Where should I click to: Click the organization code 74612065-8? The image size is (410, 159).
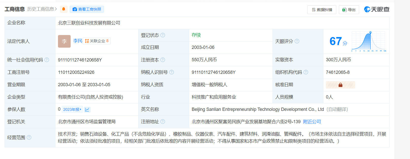[x=338, y=72]
